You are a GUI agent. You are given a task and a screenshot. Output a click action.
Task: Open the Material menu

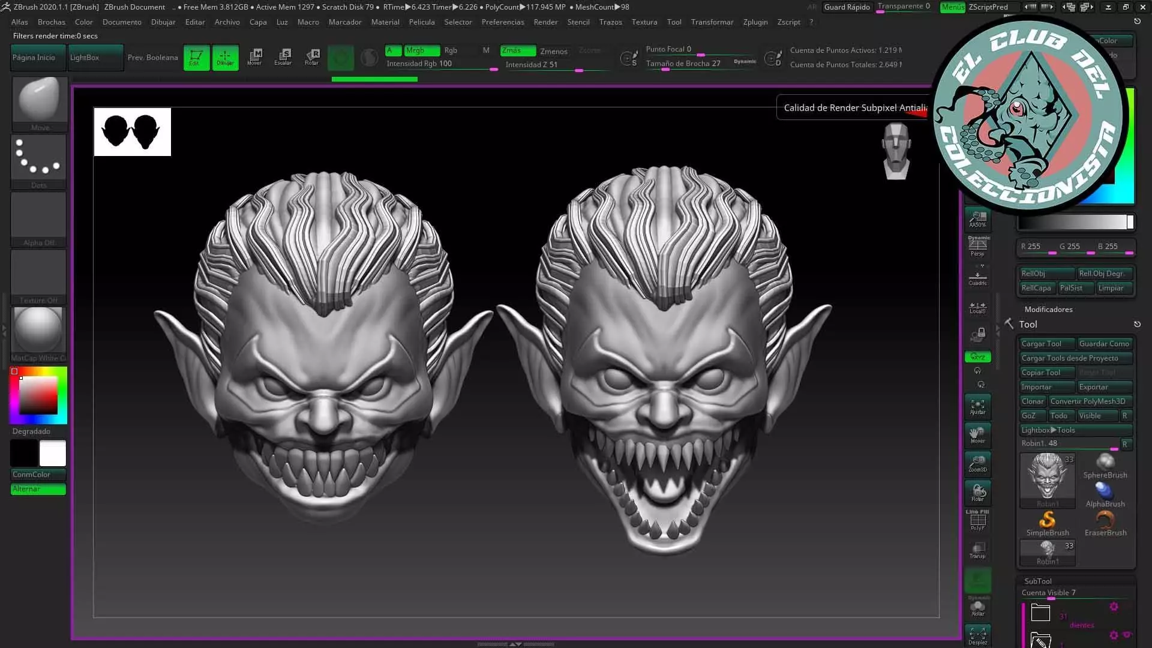(385, 22)
